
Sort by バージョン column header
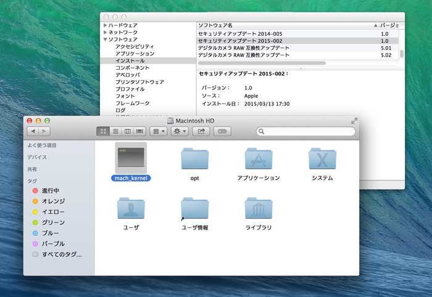pyautogui.click(x=389, y=25)
